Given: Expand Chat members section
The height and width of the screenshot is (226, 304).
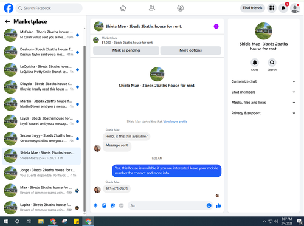Looking at the screenshot, I should pyautogui.click(x=263, y=92).
